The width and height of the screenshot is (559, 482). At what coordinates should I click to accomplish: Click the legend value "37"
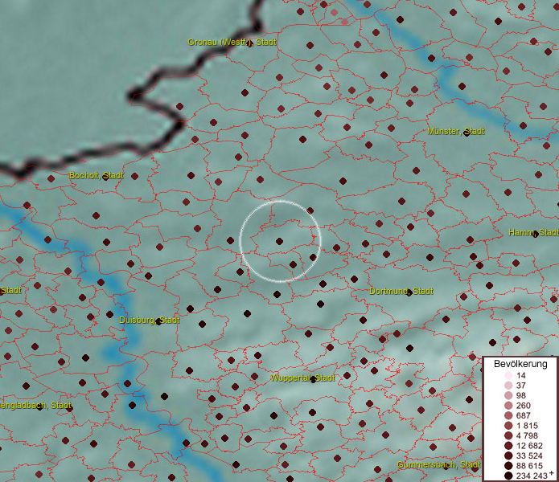(x=521, y=386)
